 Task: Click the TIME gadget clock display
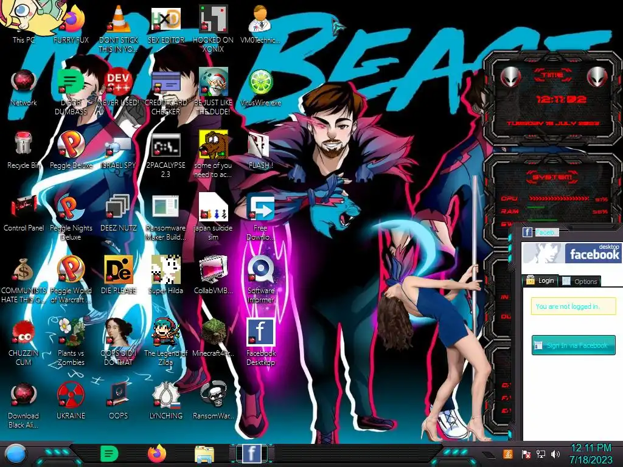point(560,99)
